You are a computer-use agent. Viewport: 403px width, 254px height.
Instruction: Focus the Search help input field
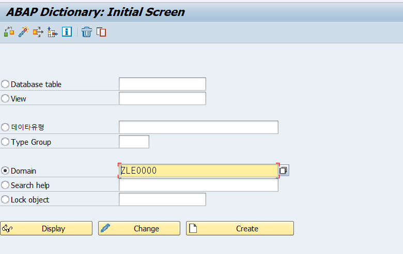click(198, 185)
